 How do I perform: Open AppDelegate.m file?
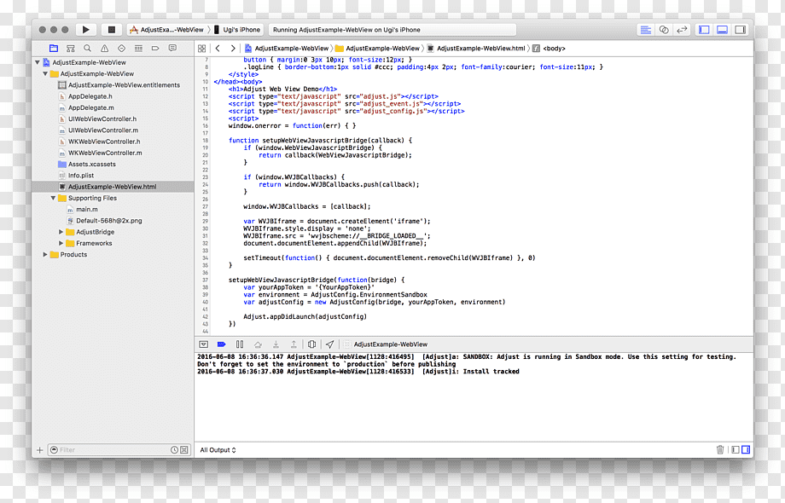click(91, 108)
